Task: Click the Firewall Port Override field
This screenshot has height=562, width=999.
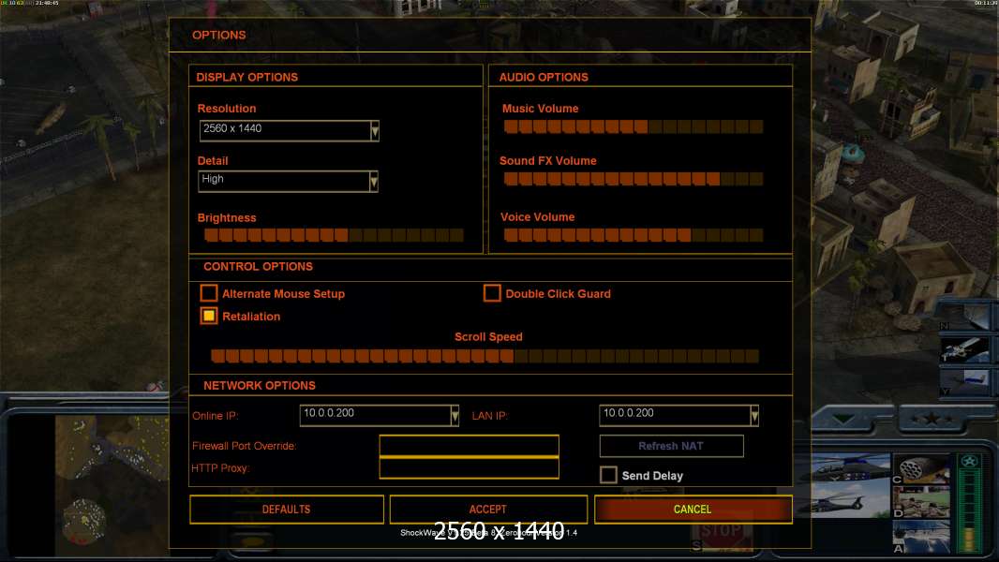Action: click(469, 446)
